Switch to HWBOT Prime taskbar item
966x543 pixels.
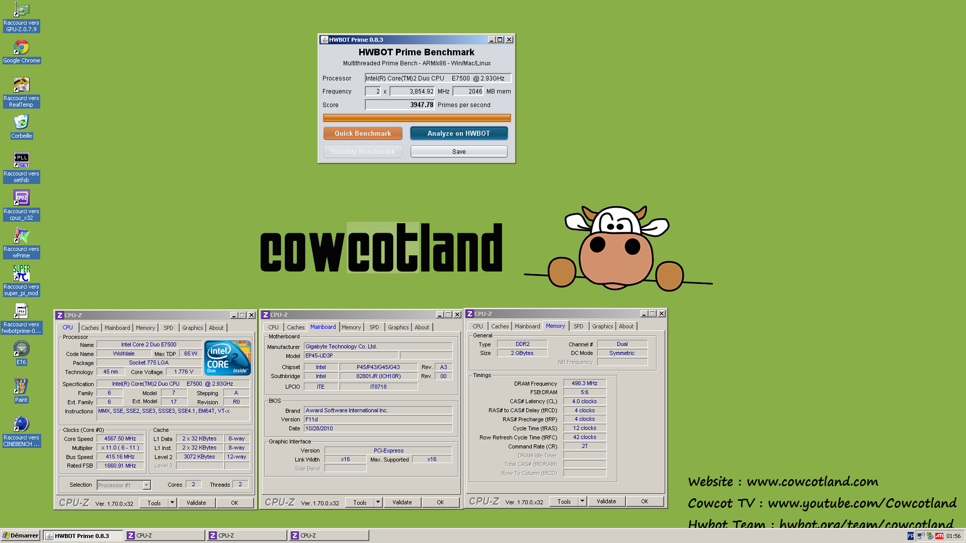point(83,535)
